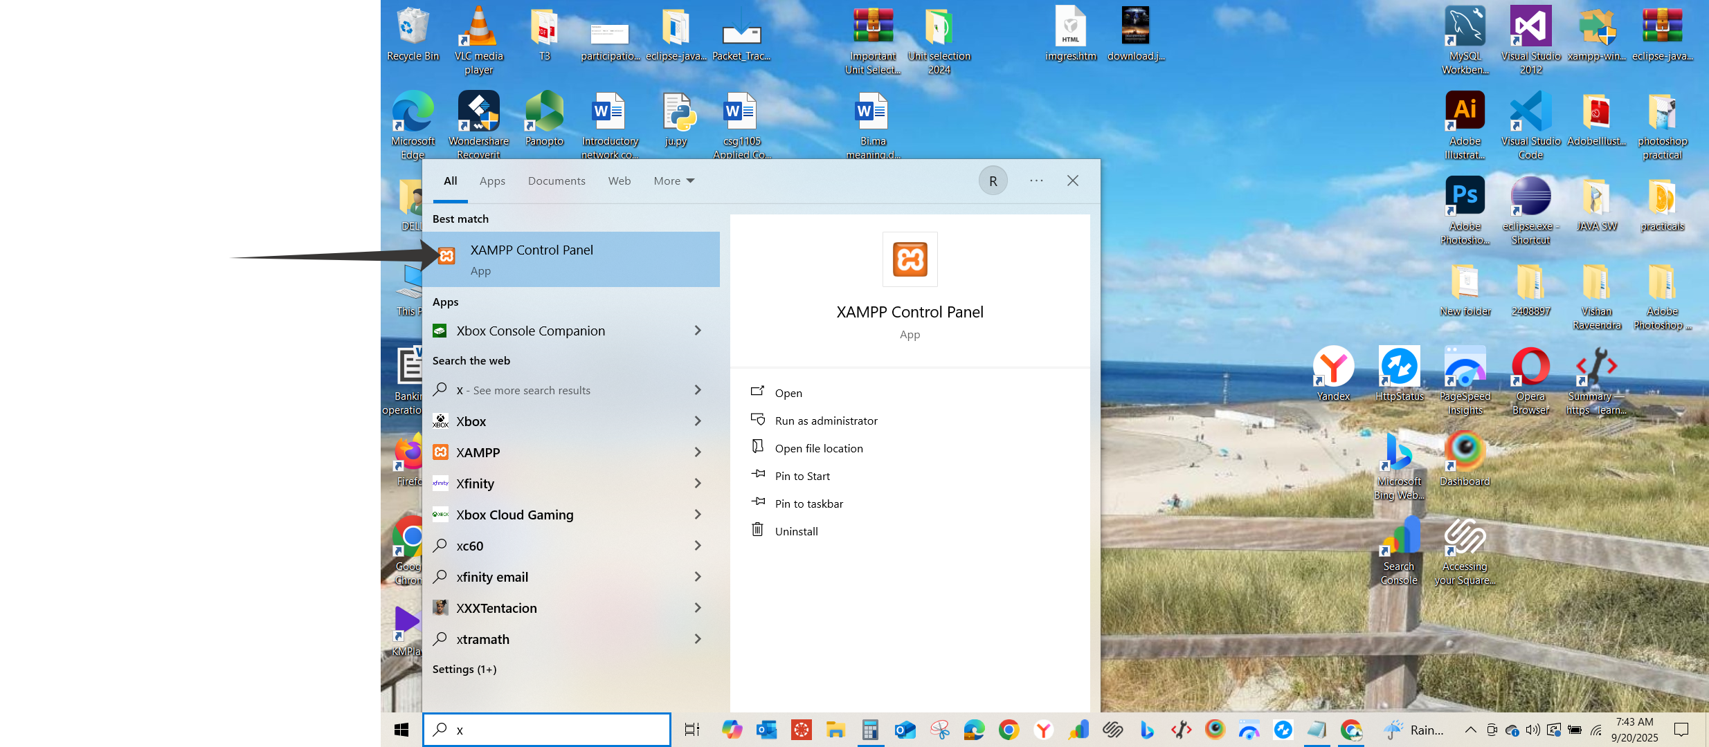
Task: Open the Windows Start button
Action: pos(401,730)
